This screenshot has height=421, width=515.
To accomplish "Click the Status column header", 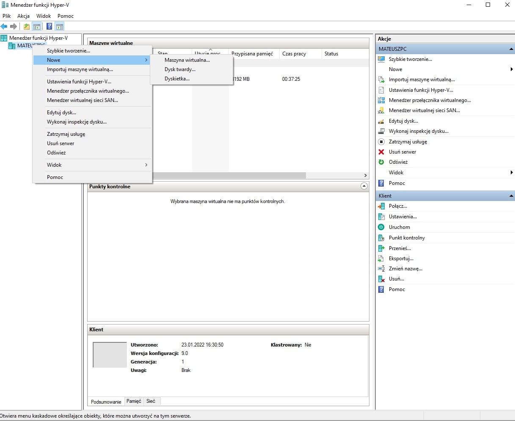I will click(x=344, y=54).
